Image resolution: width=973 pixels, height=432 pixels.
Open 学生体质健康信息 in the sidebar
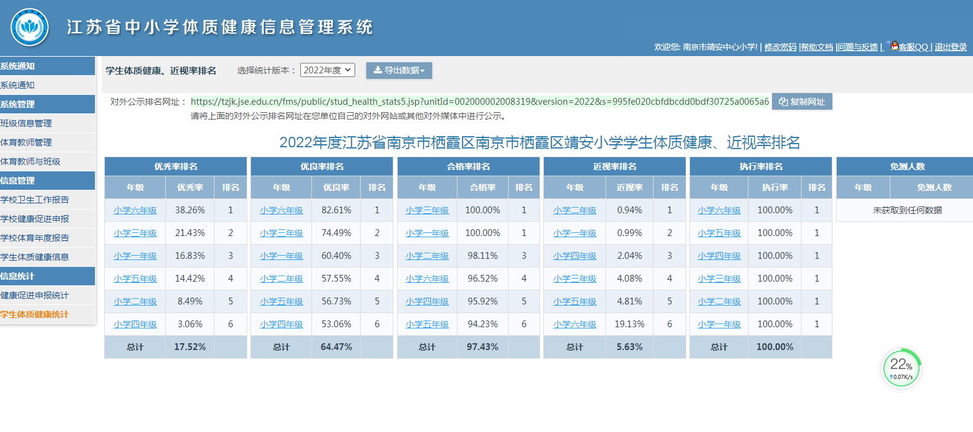click(47, 257)
